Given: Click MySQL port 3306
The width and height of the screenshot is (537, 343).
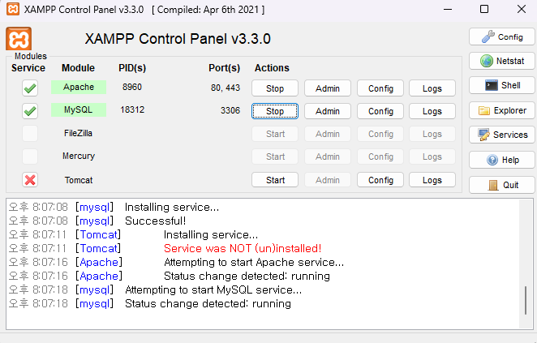Looking at the screenshot, I should [x=230, y=110].
